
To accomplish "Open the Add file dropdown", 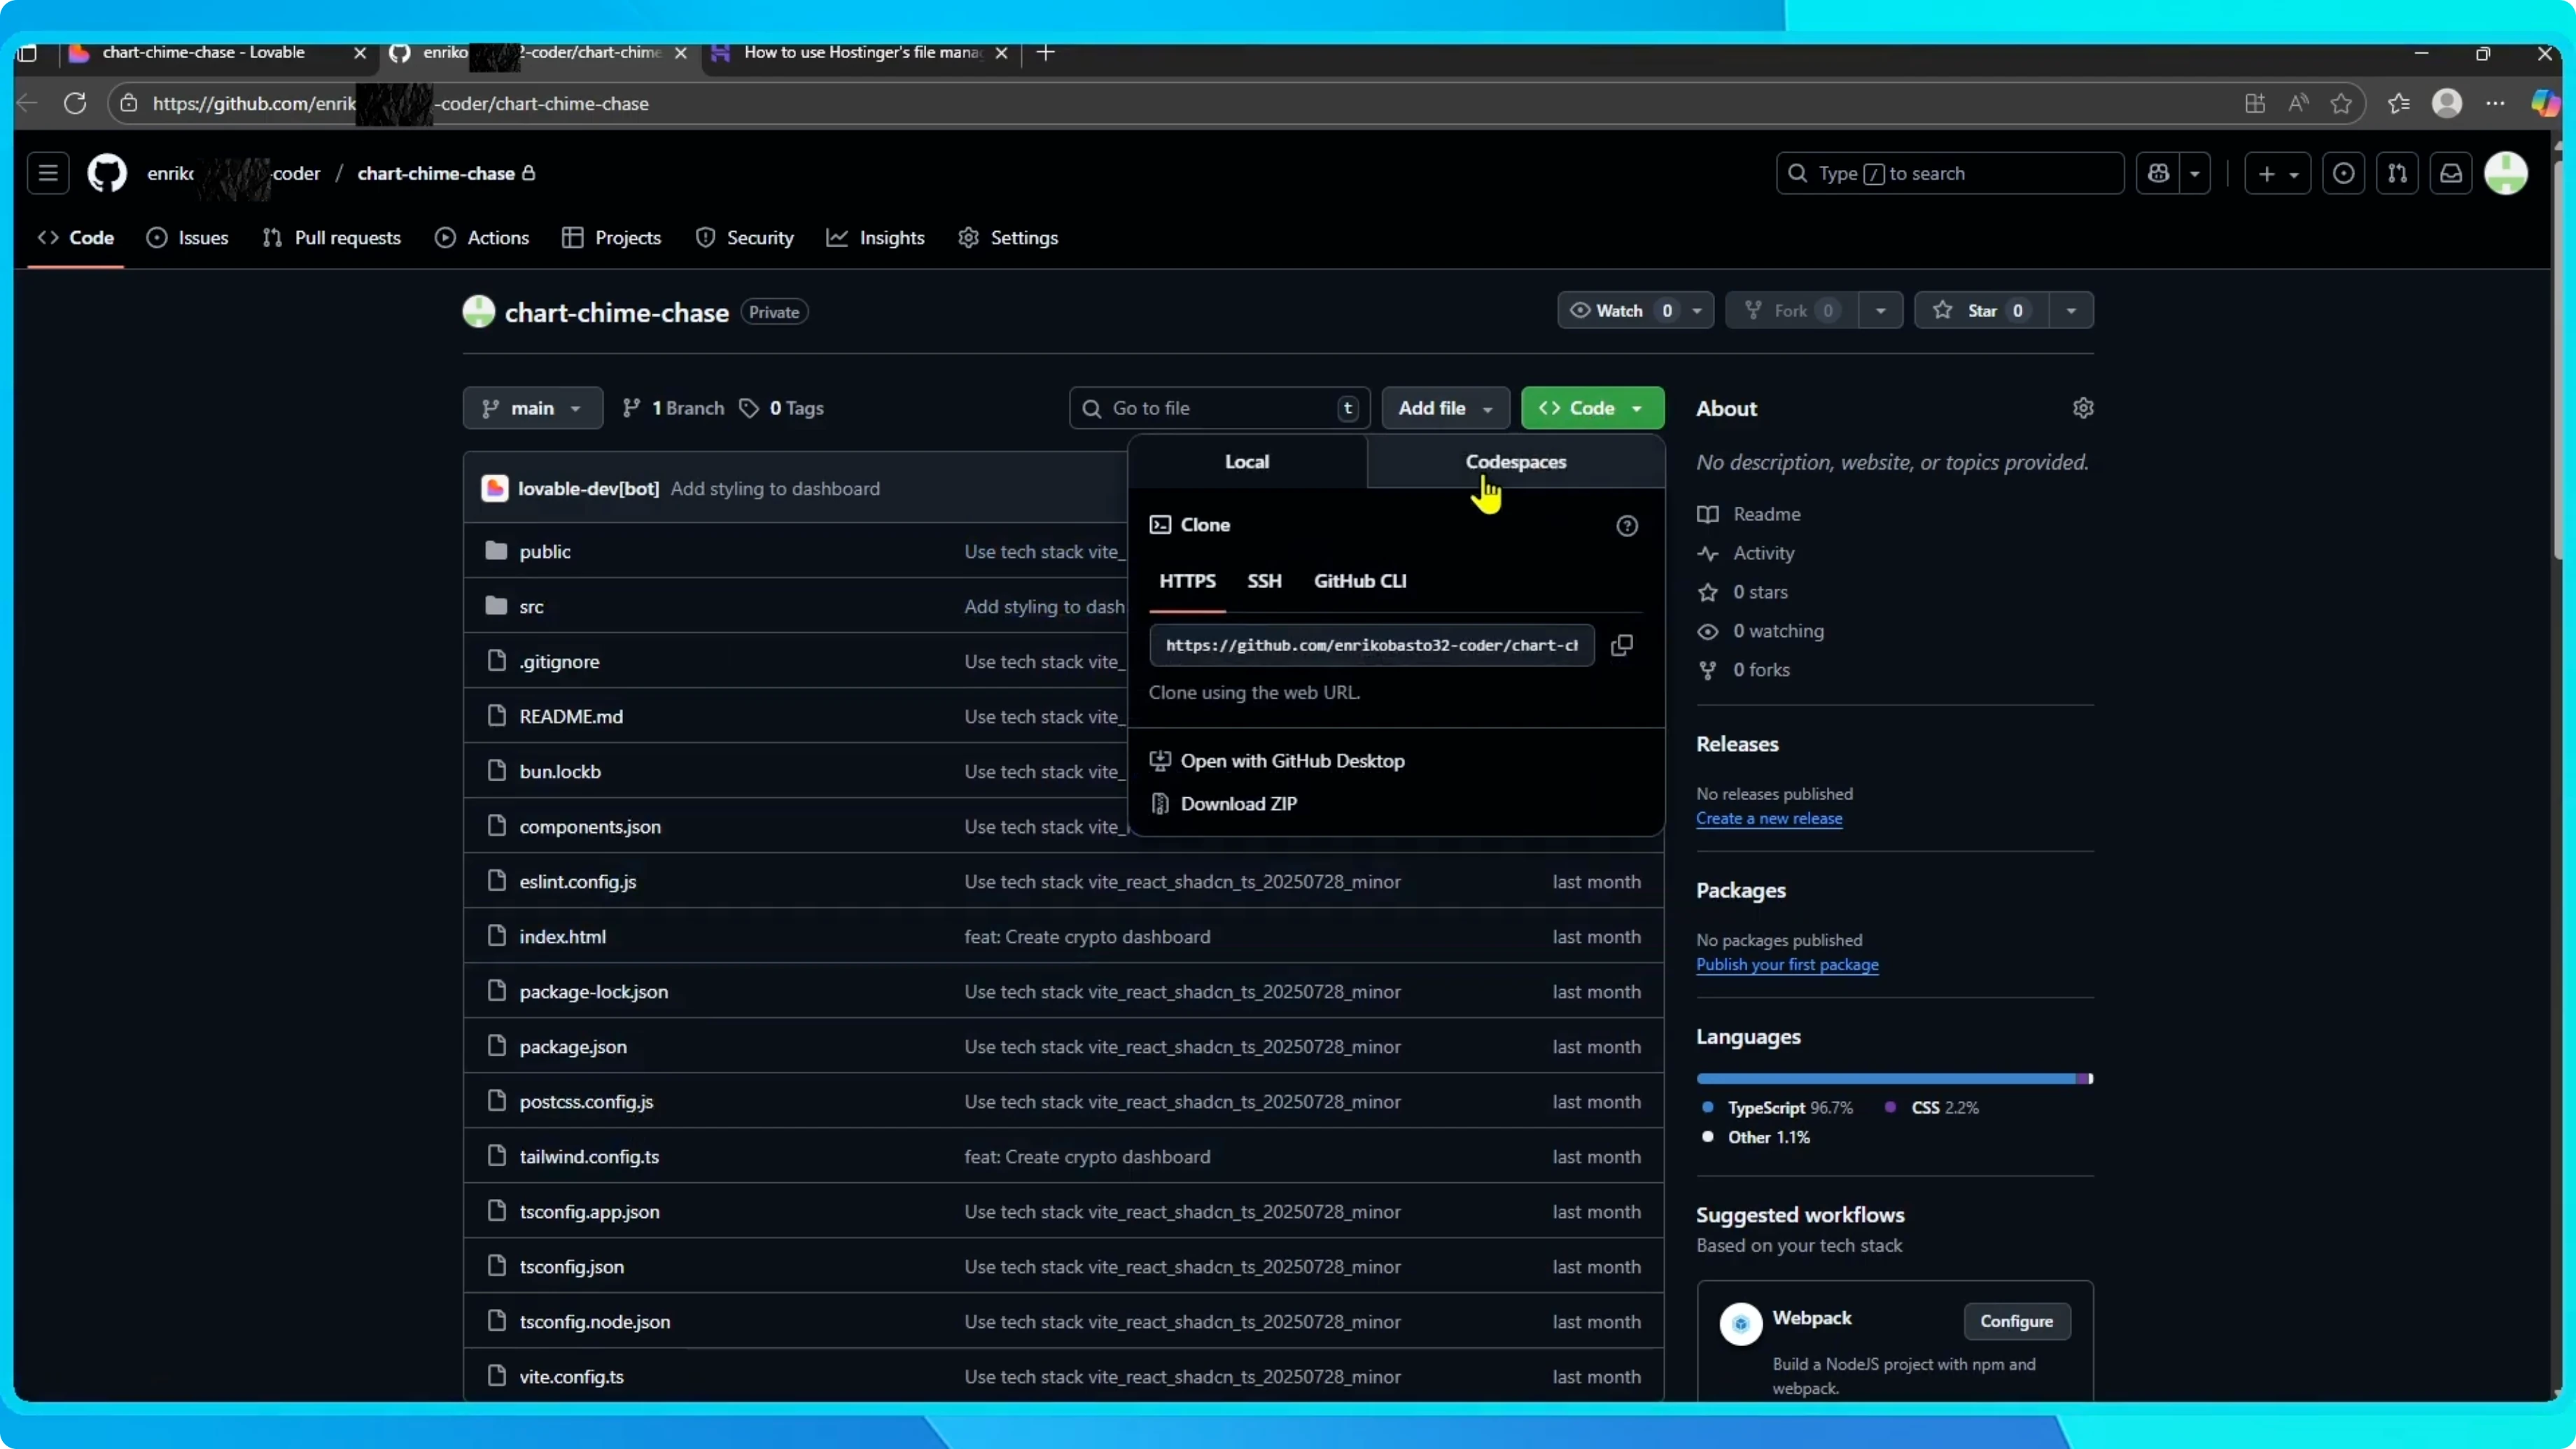I will pyautogui.click(x=1445, y=408).
